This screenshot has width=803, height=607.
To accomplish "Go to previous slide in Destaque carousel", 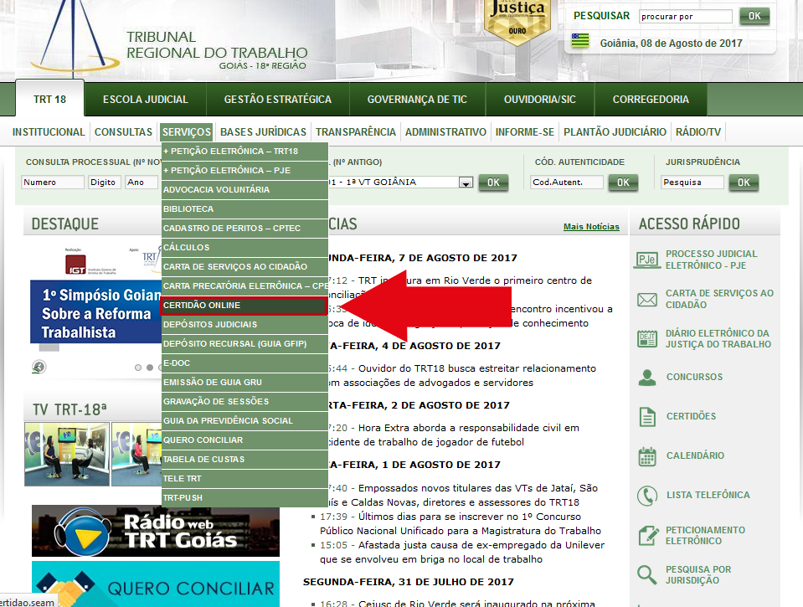I will pos(39,367).
